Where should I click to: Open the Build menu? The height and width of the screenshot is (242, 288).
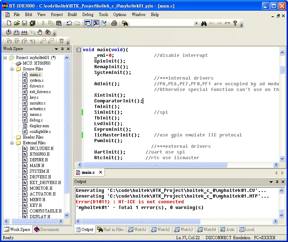(x=73, y=15)
